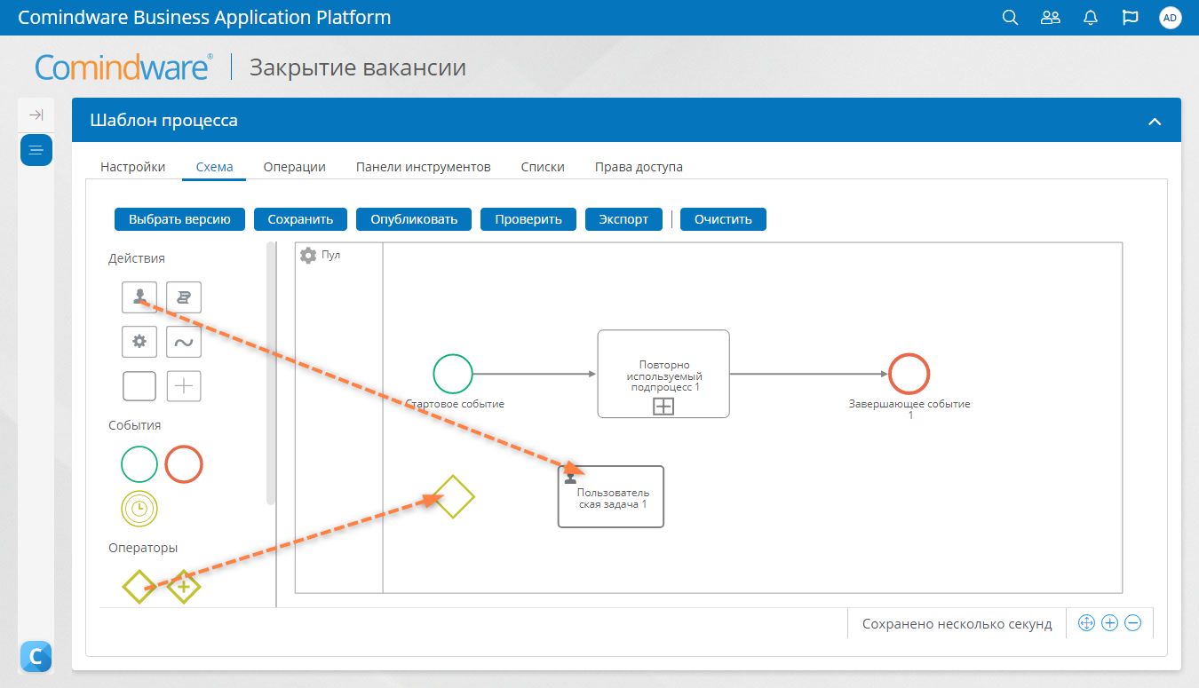Click the Очистить button
The image size is (1199, 688).
click(x=723, y=219)
